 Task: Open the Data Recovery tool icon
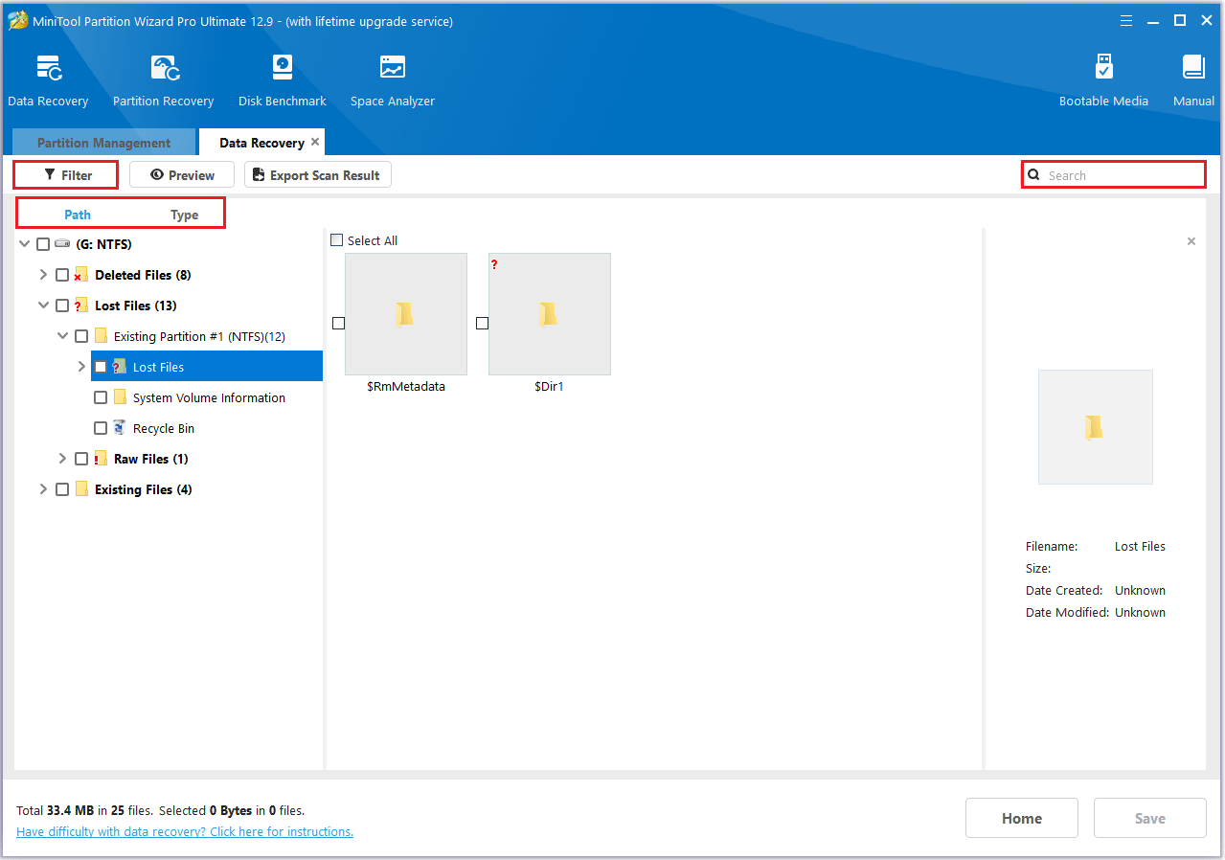(x=48, y=69)
